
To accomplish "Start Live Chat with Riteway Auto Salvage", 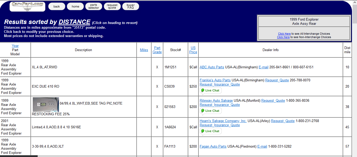I will click(x=211, y=111).
